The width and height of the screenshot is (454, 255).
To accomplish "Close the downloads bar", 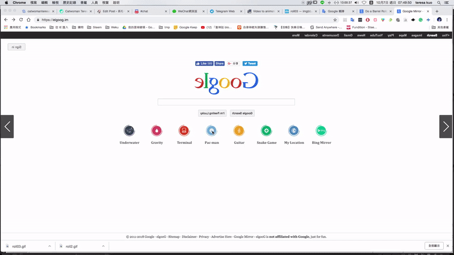I will (x=448, y=246).
